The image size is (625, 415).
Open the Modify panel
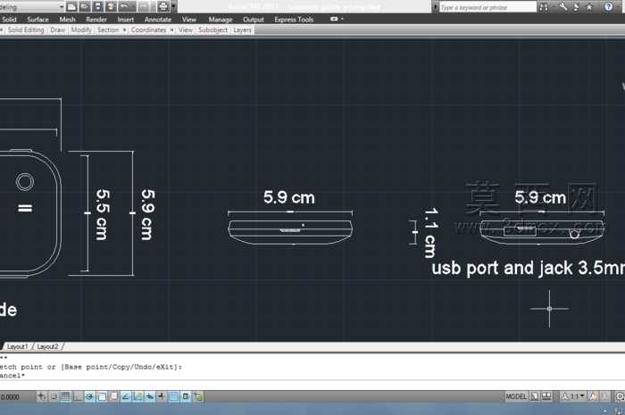[x=81, y=29]
